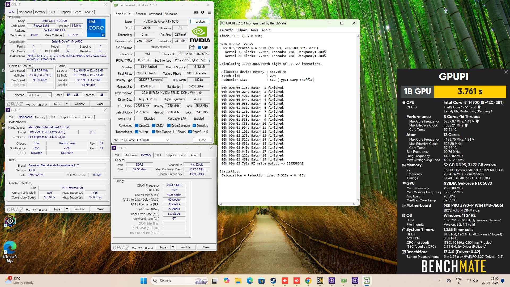Image resolution: width=510 pixels, height=287 pixels.
Task: Click DRAM Frequency value '2394.1 MHz'
Action: [174, 185]
